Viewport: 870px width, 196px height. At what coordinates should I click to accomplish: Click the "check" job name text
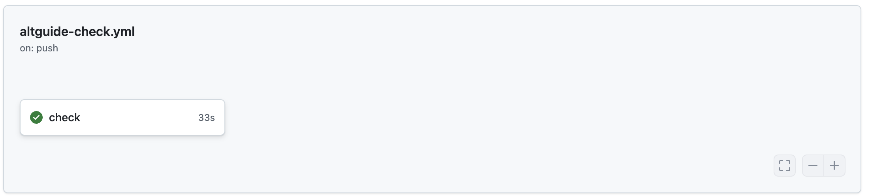pos(64,117)
